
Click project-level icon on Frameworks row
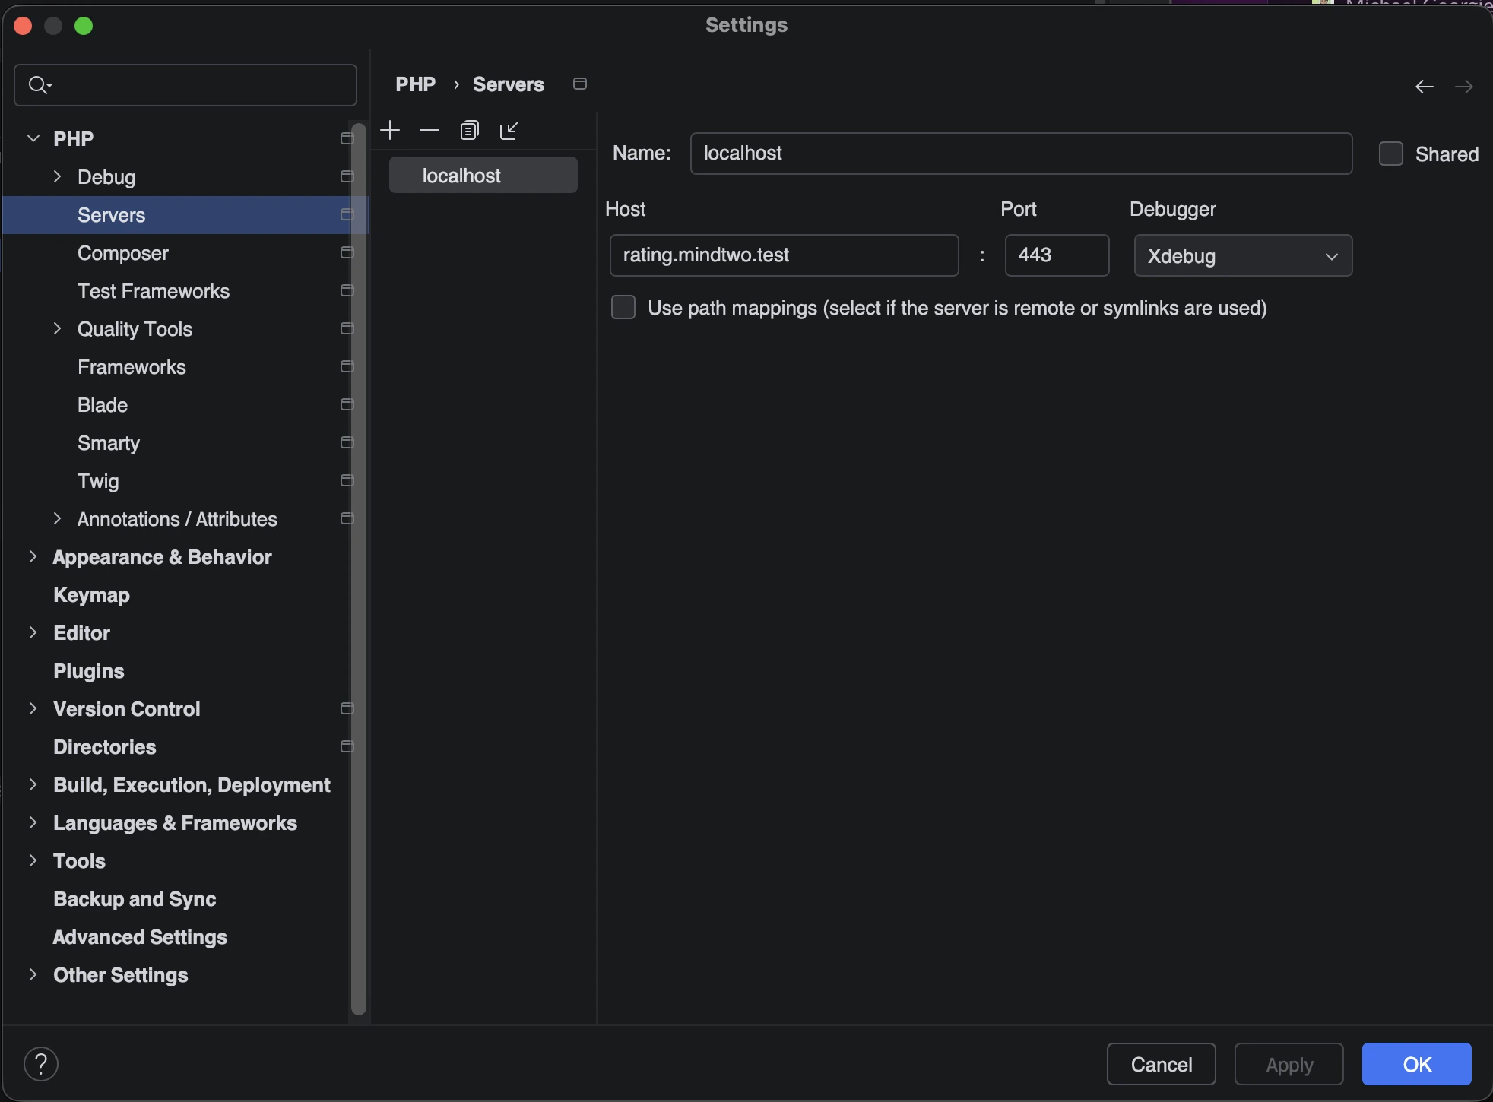click(347, 366)
